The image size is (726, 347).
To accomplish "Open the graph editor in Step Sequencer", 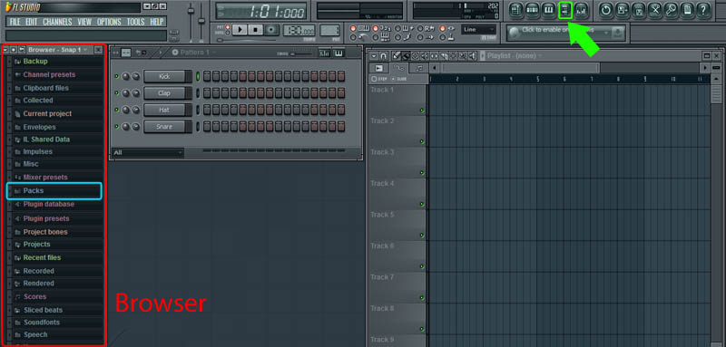I will [325, 53].
